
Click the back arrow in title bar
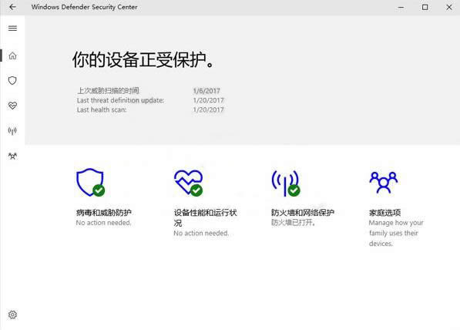(12, 7)
